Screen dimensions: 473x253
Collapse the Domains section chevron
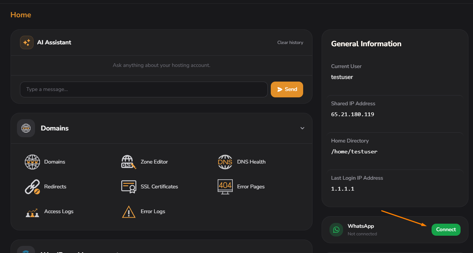pyautogui.click(x=302, y=128)
